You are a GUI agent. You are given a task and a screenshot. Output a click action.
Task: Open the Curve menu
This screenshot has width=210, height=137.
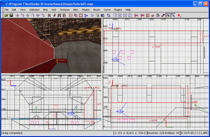[x=107, y=10]
